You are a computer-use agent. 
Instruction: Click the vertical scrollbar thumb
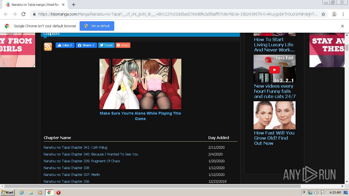(347, 48)
